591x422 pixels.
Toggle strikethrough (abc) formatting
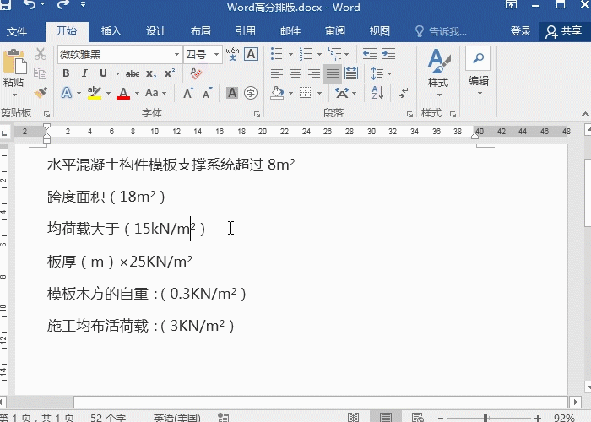(133, 73)
